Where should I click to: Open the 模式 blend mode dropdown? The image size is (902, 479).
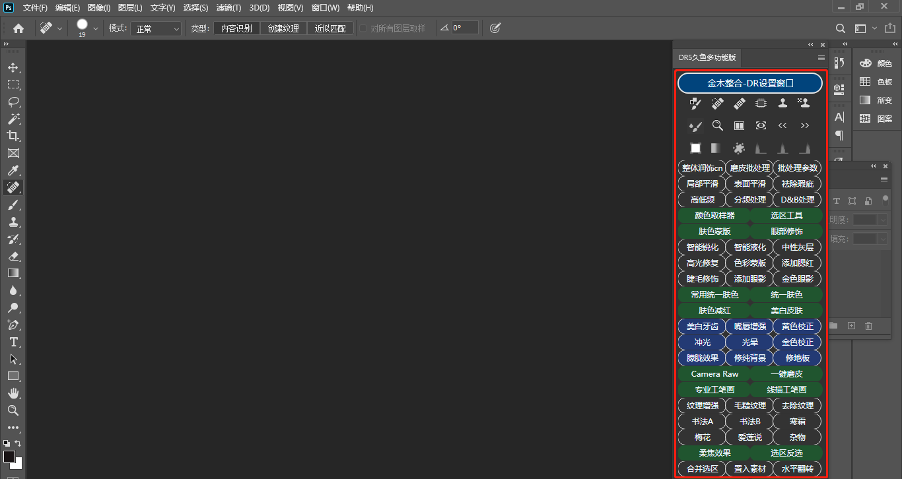(x=155, y=28)
